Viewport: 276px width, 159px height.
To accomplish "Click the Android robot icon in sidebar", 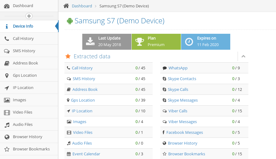I will pos(29,16).
